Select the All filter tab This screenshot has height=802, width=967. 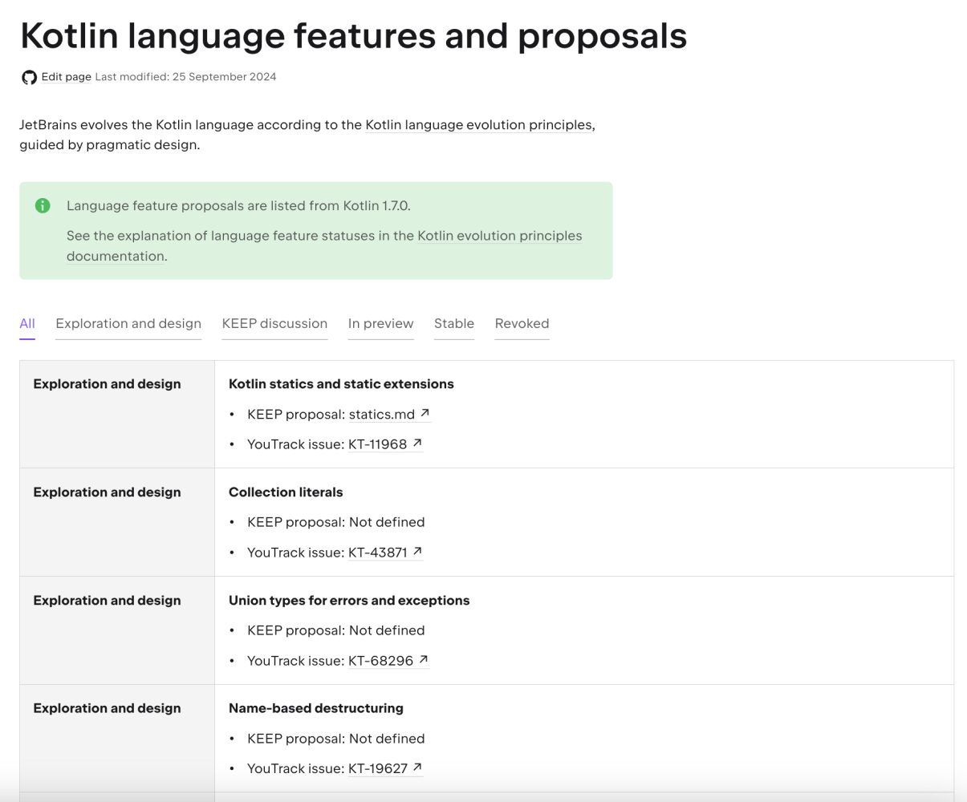tap(27, 324)
